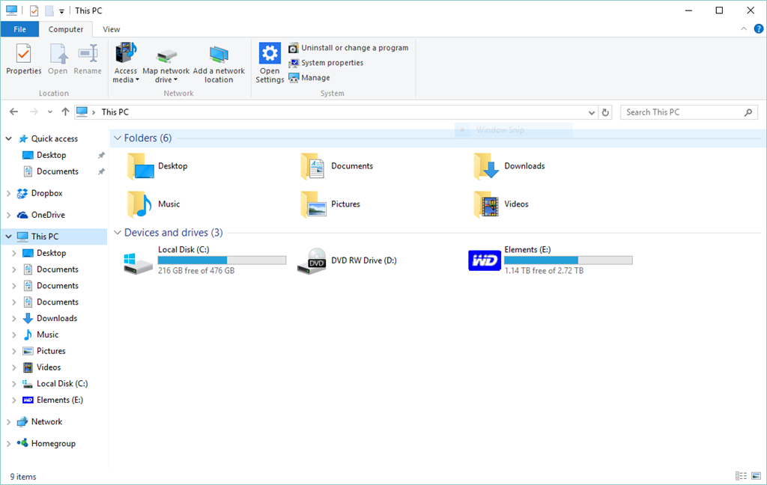Select the DVD RW Drive (D:)
The image size is (767, 485).
pyautogui.click(x=347, y=260)
